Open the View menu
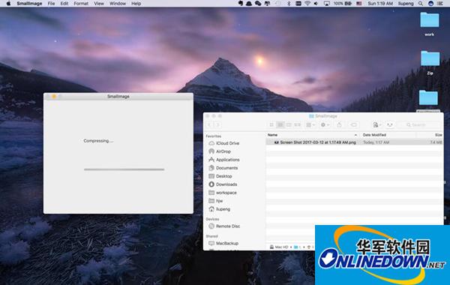Screen dimensions: 450x285 pyautogui.click(x=99, y=4)
